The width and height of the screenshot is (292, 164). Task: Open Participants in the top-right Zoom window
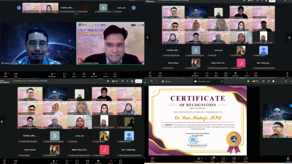pos(195,74)
